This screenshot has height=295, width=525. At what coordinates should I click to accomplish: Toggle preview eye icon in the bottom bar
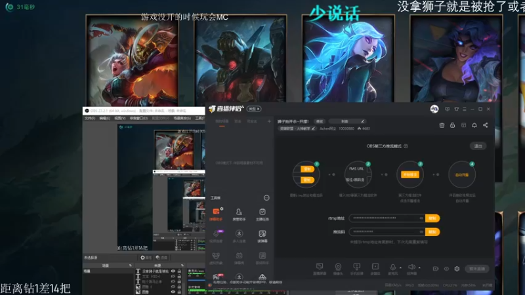pos(446,269)
